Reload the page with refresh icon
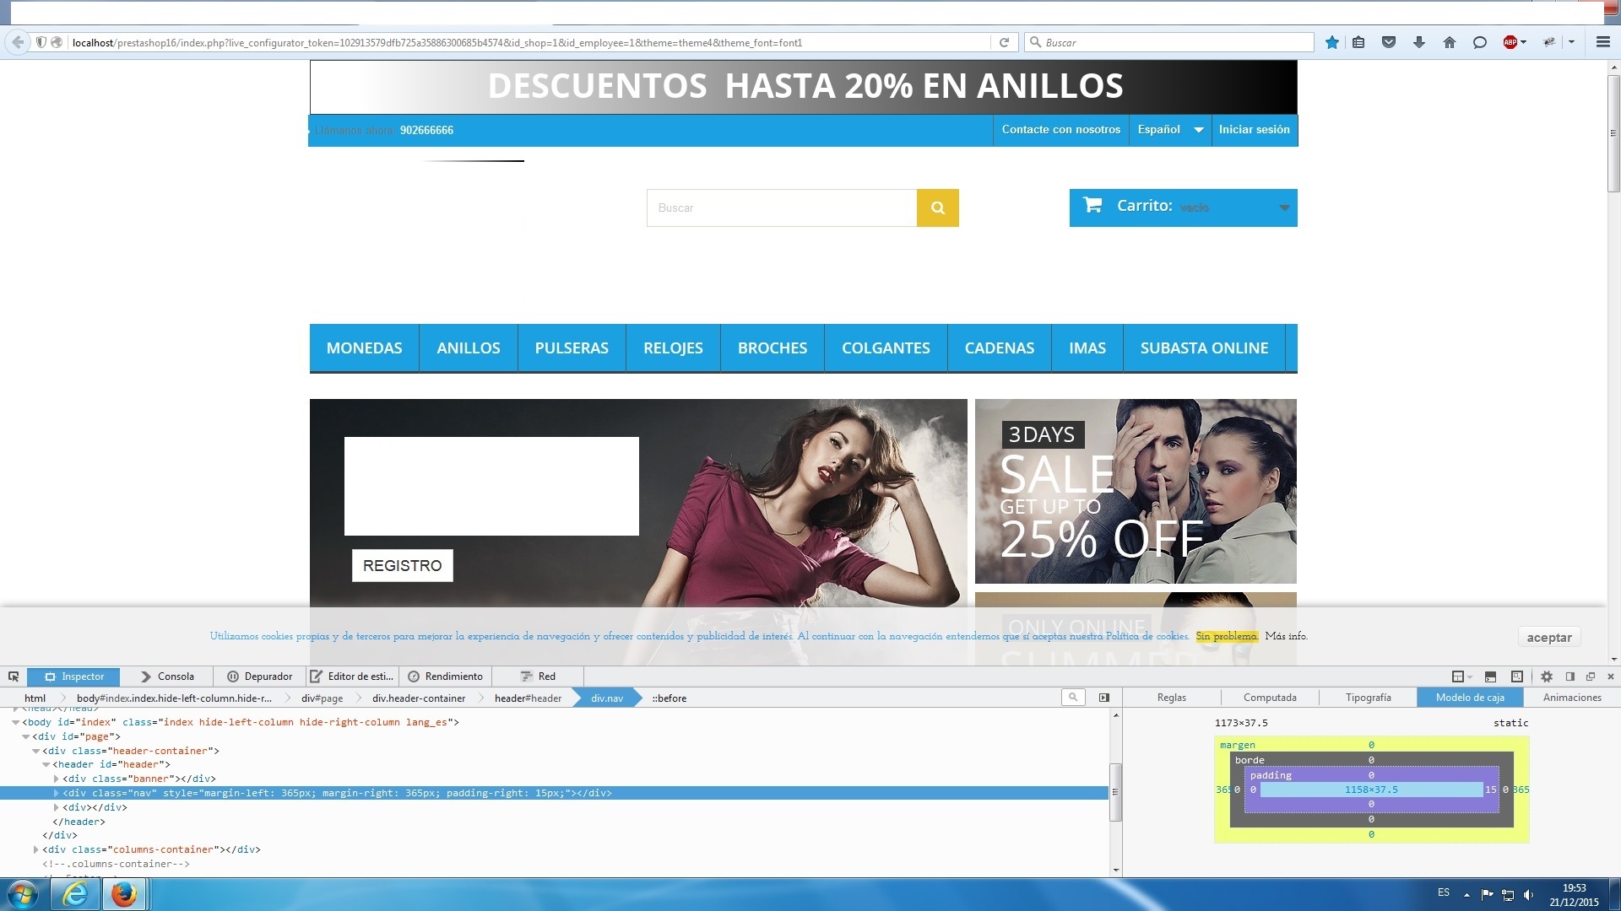This screenshot has height=911, width=1621. [x=1004, y=42]
